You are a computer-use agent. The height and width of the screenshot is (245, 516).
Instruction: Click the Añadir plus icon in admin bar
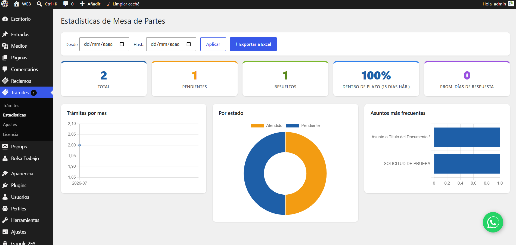coord(82,4)
